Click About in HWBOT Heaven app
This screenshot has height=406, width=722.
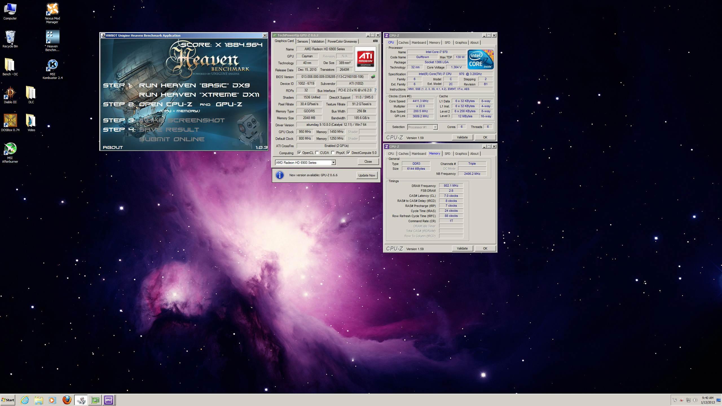point(113,147)
